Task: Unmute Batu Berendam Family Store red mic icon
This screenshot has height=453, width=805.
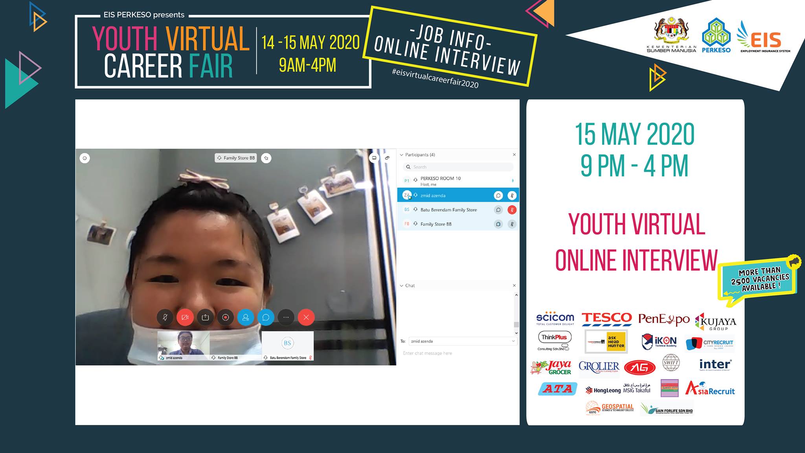Action: click(512, 210)
